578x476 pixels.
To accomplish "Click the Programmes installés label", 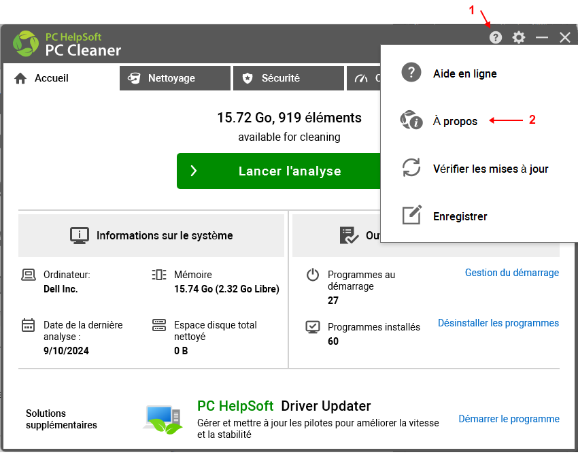I will point(374,327).
